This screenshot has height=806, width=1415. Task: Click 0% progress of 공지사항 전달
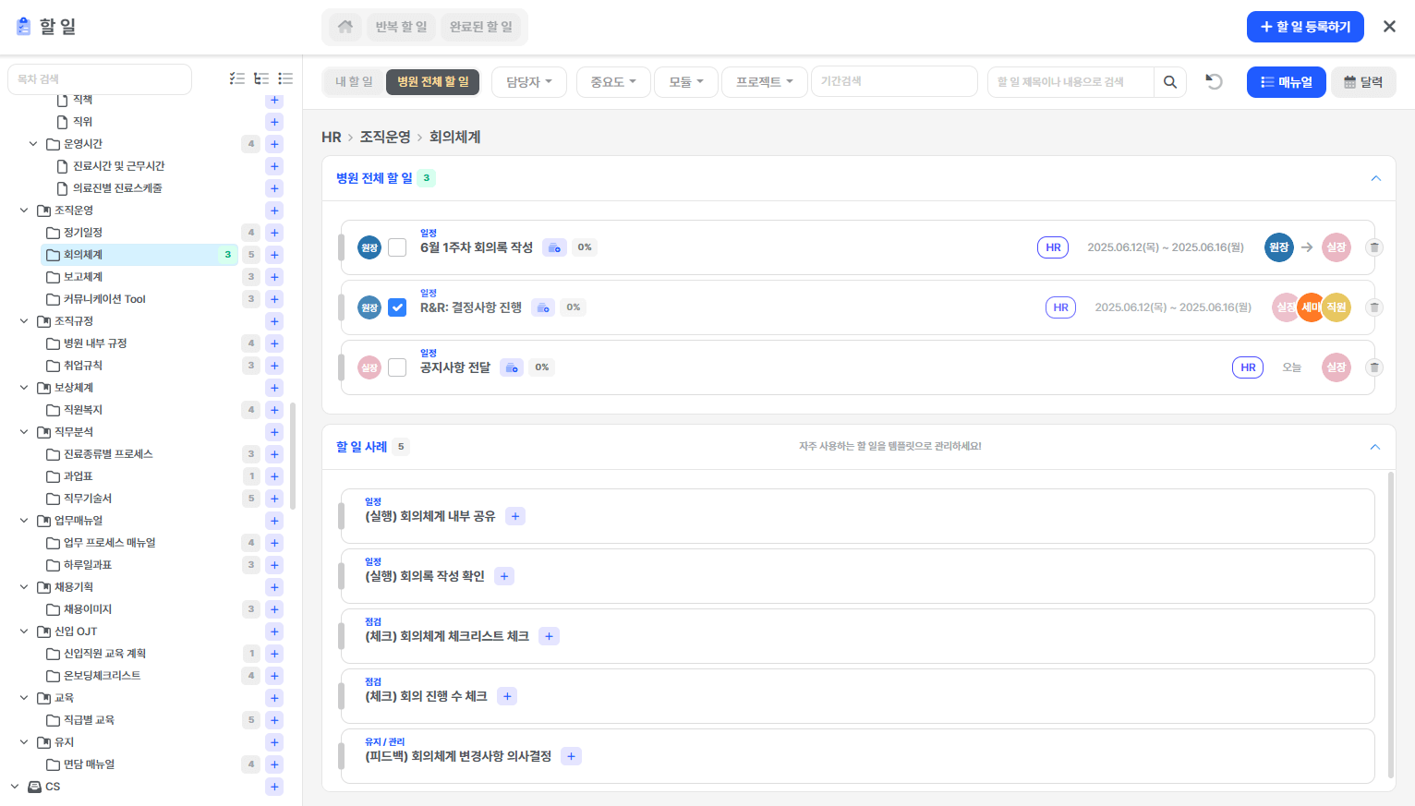(542, 367)
